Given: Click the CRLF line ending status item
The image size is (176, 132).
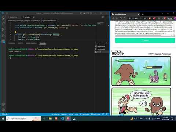Looking at the screenshot, I should click(77, 114).
